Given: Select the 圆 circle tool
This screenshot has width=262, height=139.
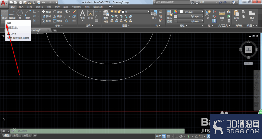Looking at the screenshot, I should point(20,15).
